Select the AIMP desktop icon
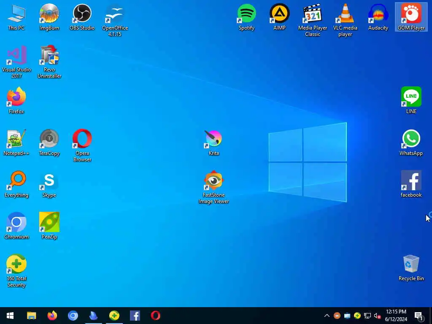432x324 pixels. pyautogui.click(x=279, y=17)
